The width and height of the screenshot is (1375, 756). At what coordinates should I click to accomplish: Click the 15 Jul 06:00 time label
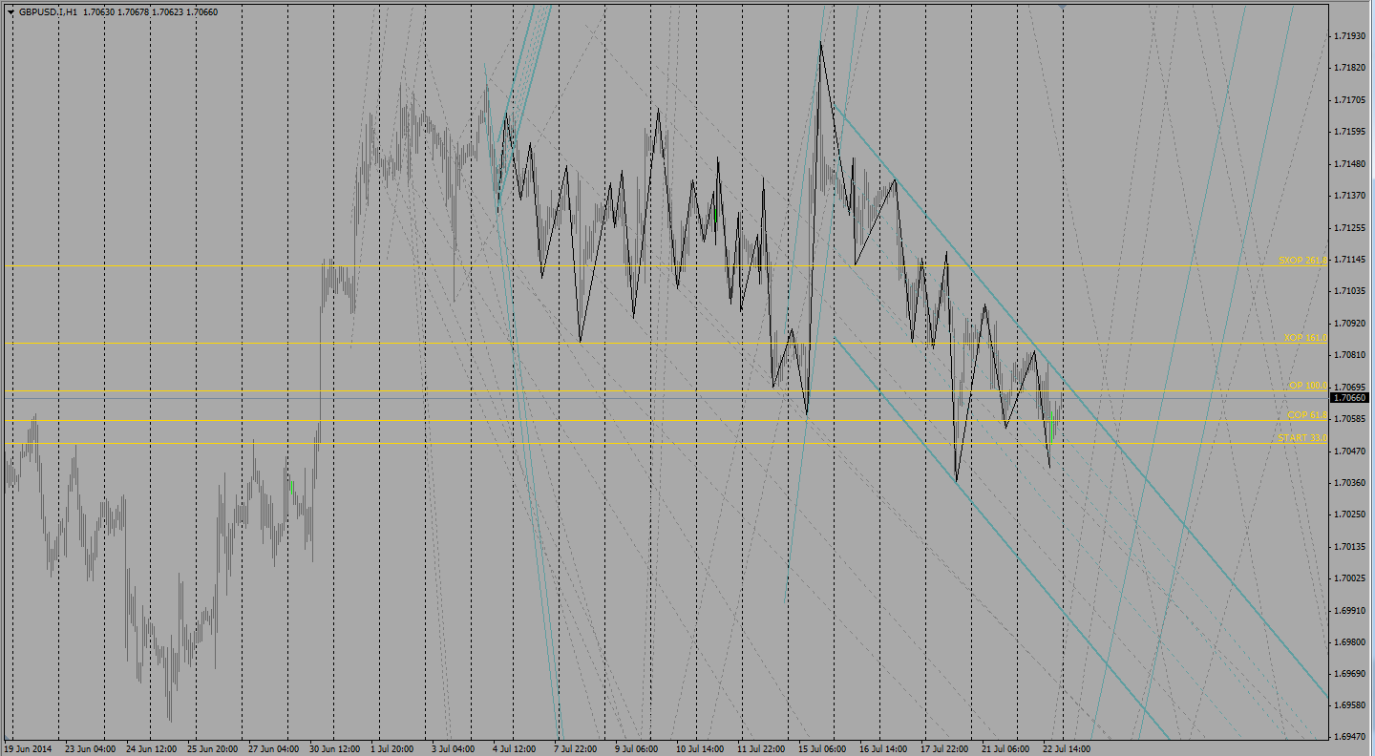pyautogui.click(x=824, y=749)
